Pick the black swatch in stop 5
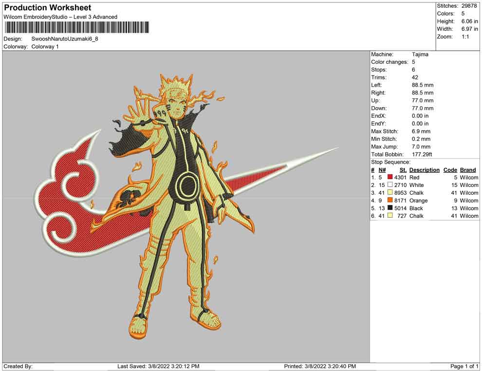The height and width of the screenshot is (371, 482). pos(390,208)
